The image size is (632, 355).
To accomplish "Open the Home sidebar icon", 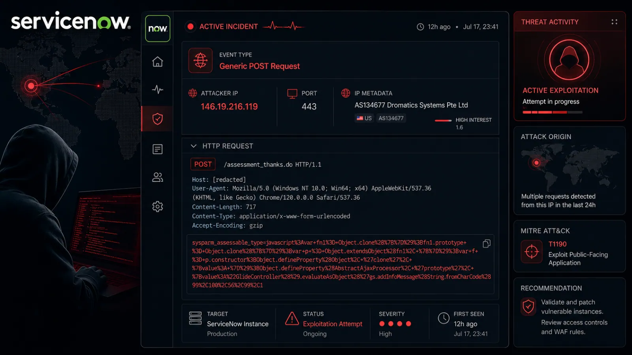I will tap(158, 62).
